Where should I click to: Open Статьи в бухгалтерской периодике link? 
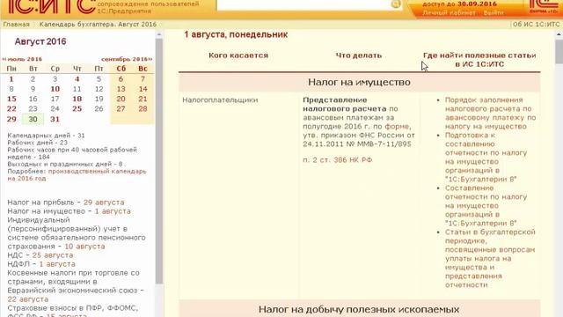pos(490,258)
